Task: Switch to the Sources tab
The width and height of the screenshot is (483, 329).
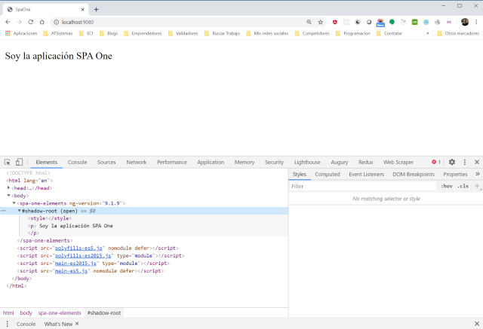Action: tap(106, 162)
